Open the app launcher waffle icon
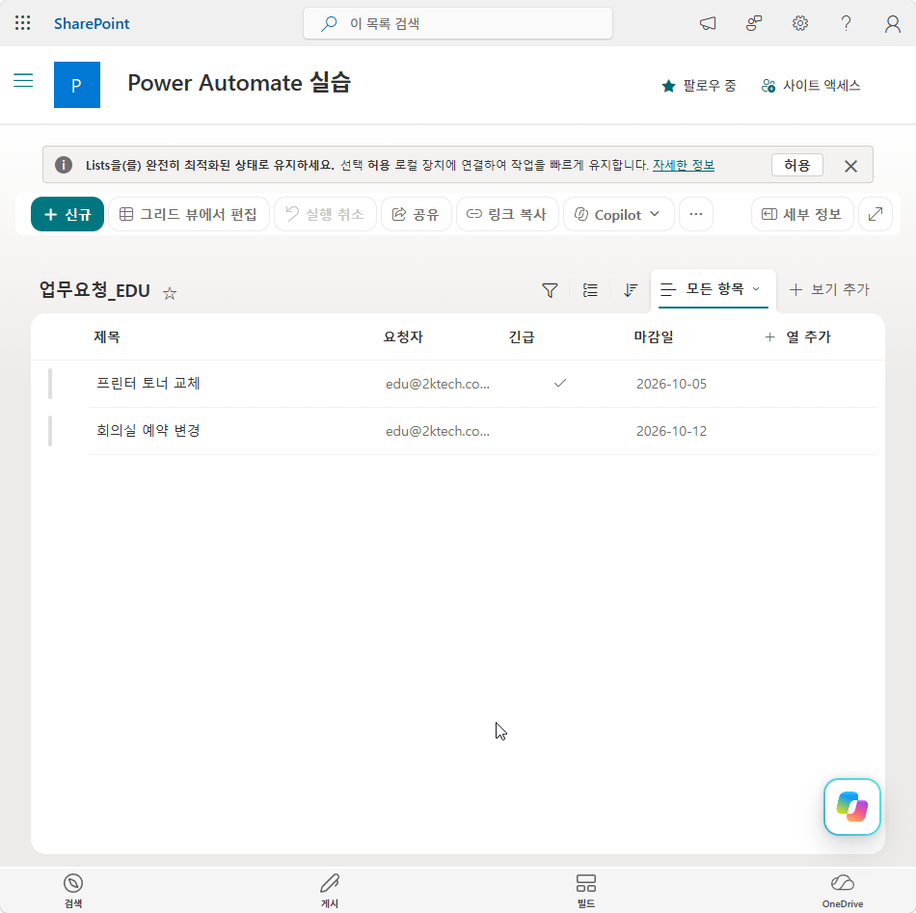This screenshot has width=916, height=913. pos(23,23)
